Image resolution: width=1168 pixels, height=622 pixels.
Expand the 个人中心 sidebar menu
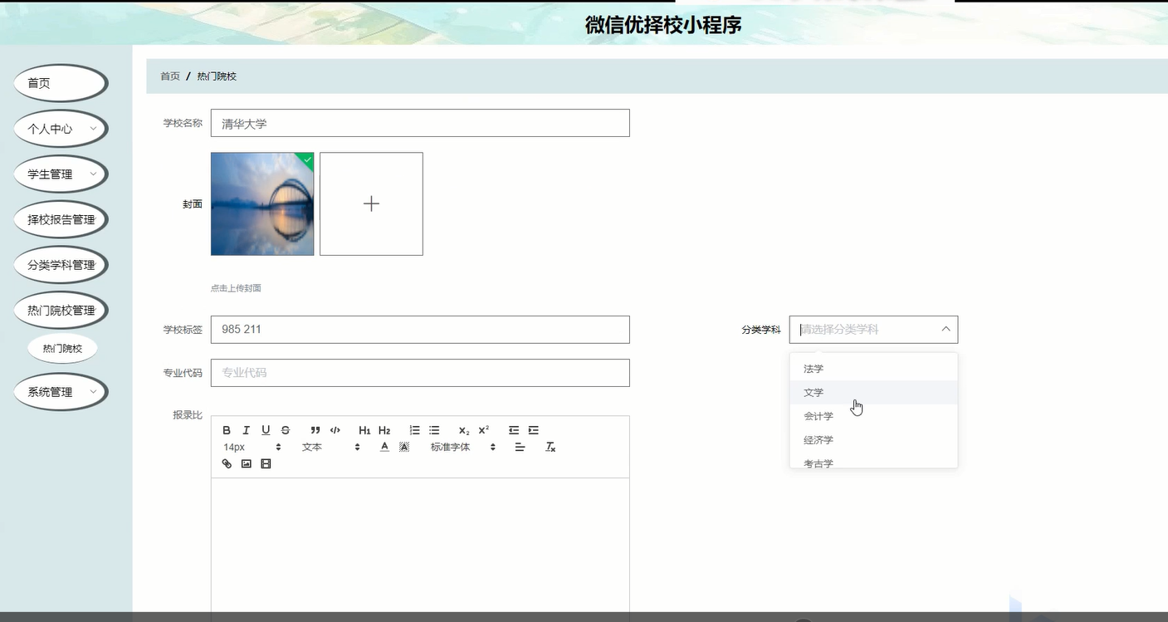click(x=61, y=129)
